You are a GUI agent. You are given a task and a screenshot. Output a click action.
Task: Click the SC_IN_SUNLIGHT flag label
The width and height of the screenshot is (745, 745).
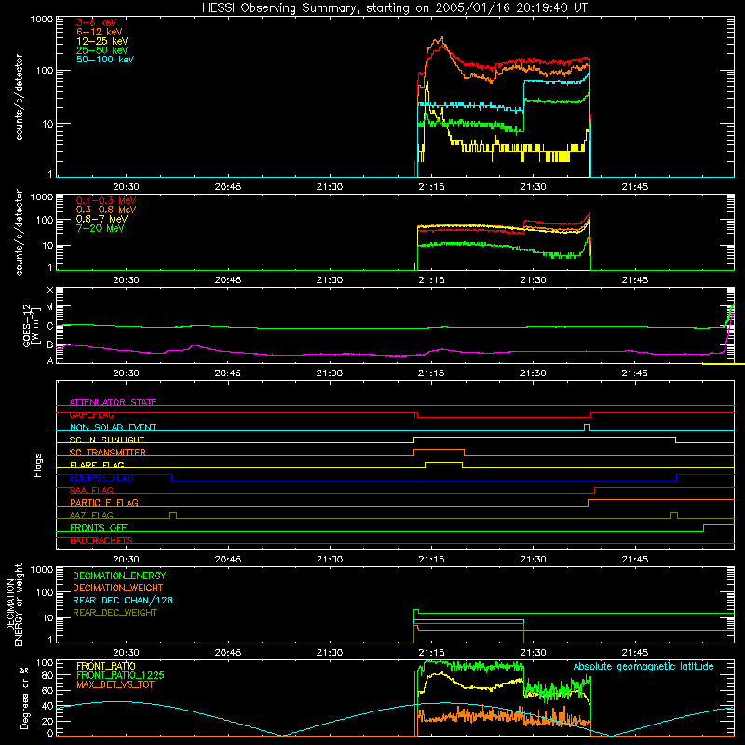[107, 440]
